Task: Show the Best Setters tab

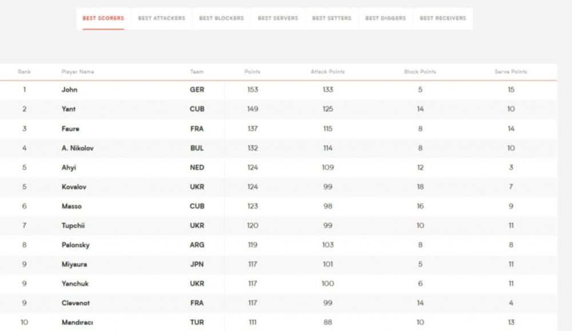Action: tap(332, 18)
